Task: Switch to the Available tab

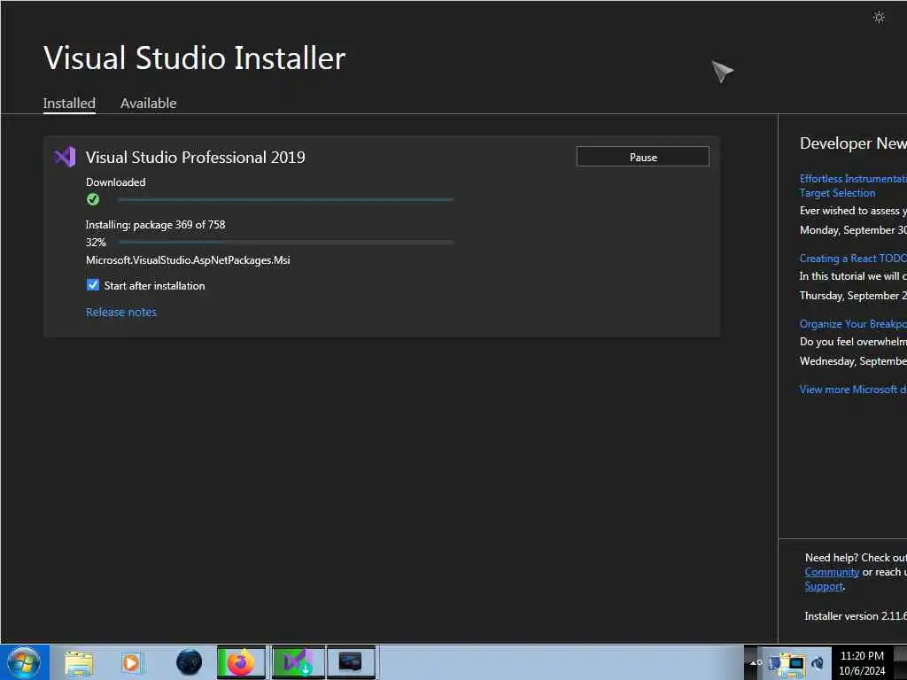Action: coord(148,104)
